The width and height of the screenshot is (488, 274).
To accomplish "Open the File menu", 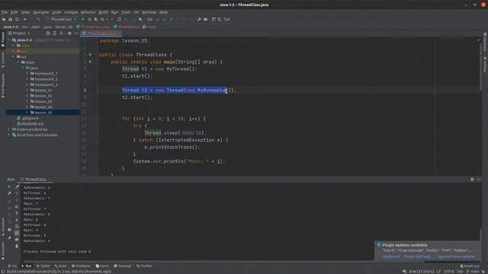I will (5, 12).
